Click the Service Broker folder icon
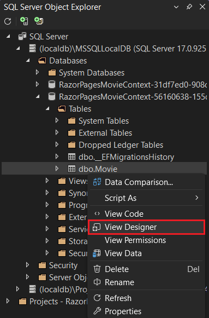The width and height of the screenshot is (209, 318). (x=62, y=229)
